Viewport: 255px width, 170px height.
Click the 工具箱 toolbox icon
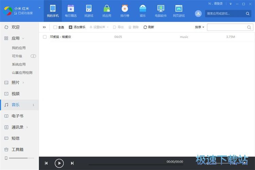(x=6, y=150)
